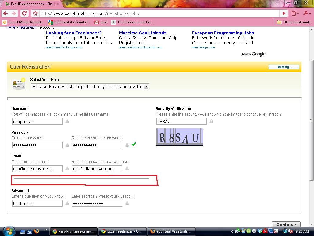Viewport: 314px width, 236px height.
Task: Click the green checkmark beside re-entered password
Action: coord(133,144)
